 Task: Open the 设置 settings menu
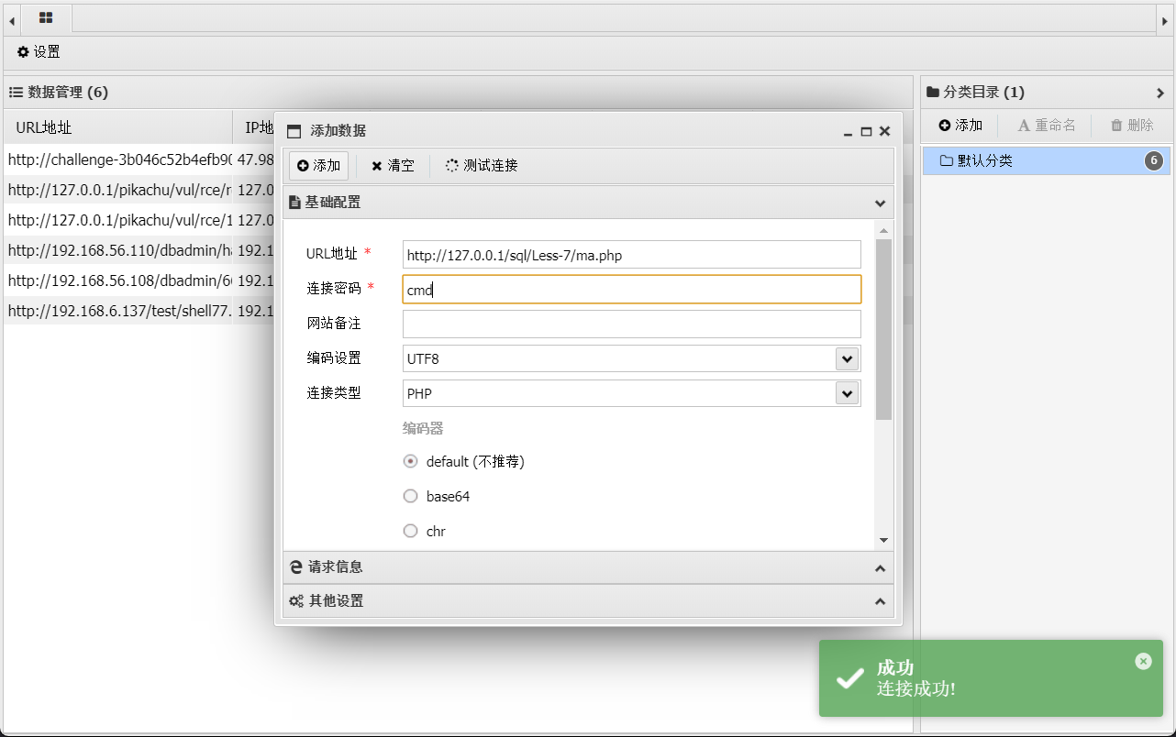click(39, 52)
